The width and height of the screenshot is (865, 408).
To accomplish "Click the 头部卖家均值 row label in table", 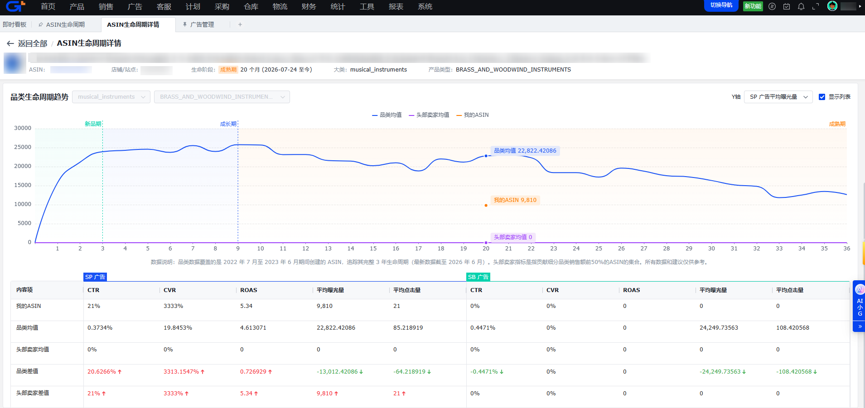I will coord(33,350).
